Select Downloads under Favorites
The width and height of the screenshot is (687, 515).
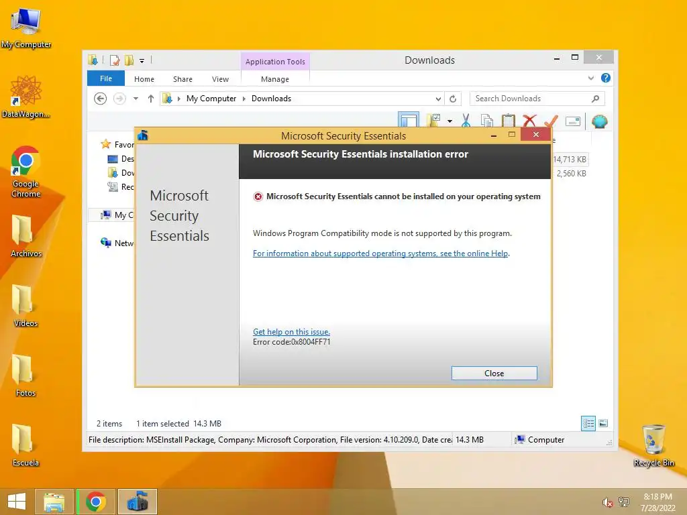[121, 172]
